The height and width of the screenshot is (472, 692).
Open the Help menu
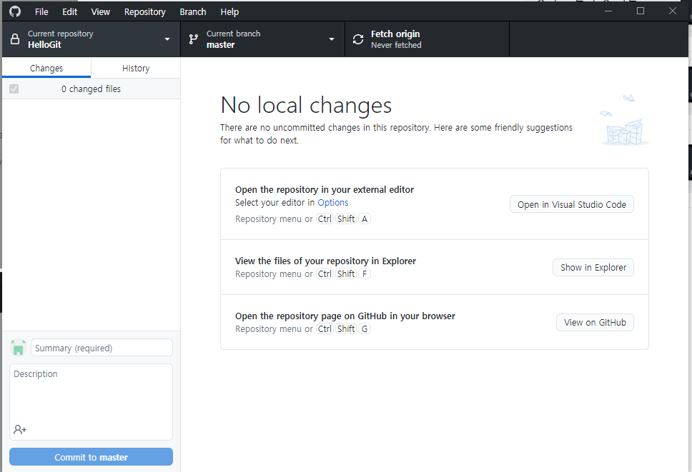229,12
